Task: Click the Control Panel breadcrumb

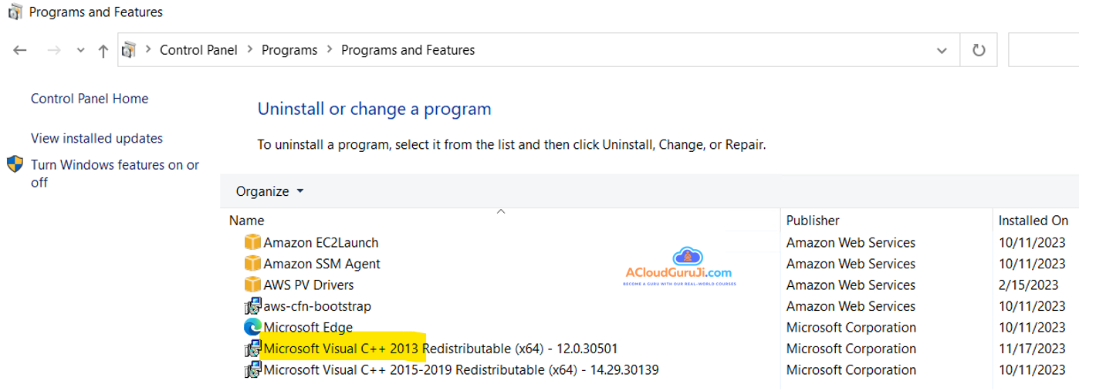Action: [x=198, y=50]
